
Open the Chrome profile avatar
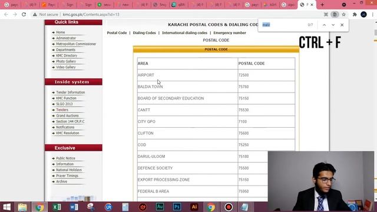tap(363, 14)
